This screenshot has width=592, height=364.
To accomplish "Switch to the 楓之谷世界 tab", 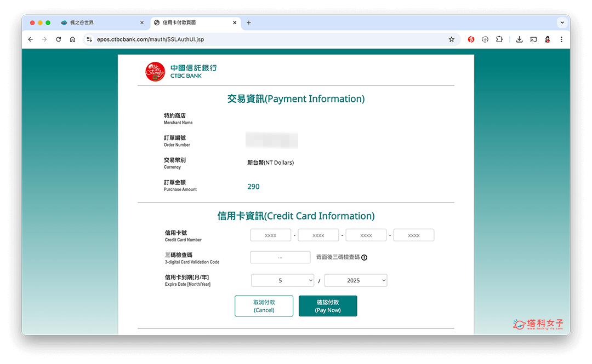I will pos(99,22).
